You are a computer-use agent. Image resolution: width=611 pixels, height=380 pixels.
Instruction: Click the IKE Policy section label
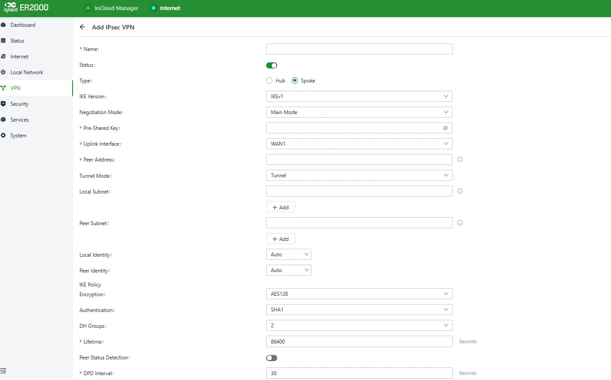click(x=90, y=285)
